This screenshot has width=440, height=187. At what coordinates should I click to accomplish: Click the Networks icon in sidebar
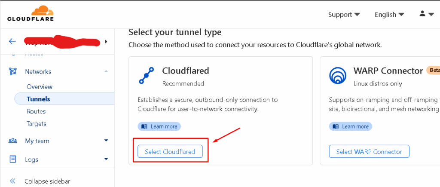13,72
